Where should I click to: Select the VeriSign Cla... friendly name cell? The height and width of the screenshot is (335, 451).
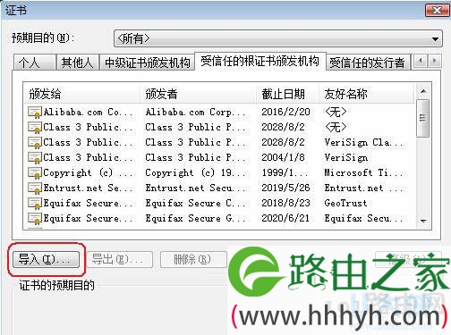(x=363, y=143)
